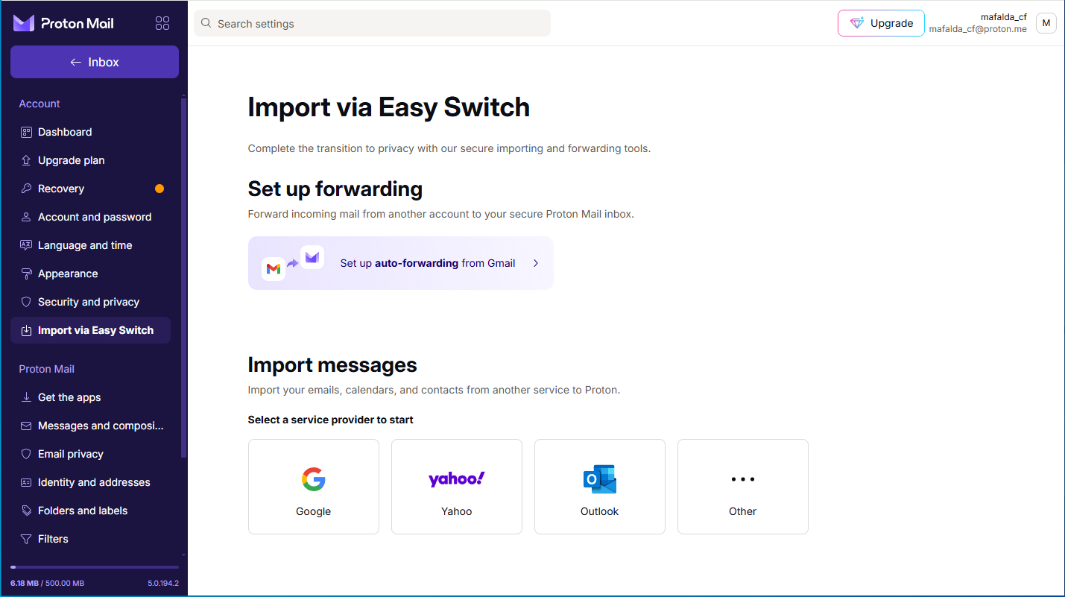Click the Import messages heading
Screen dimensions: 1065x597
pyautogui.click(x=332, y=364)
